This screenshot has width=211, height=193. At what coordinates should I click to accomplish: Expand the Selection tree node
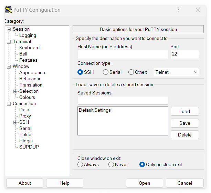click(x=15, y=92)
